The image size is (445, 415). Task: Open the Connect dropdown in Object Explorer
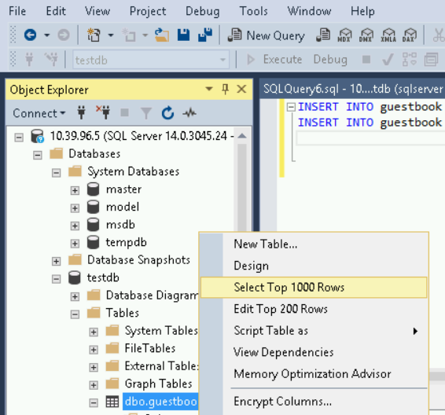39,113
